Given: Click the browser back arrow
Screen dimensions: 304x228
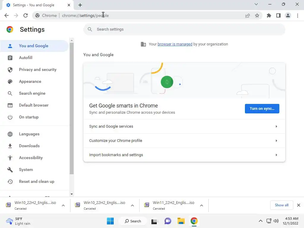Looking at the screenshot, I should click(x=7, y=15).
